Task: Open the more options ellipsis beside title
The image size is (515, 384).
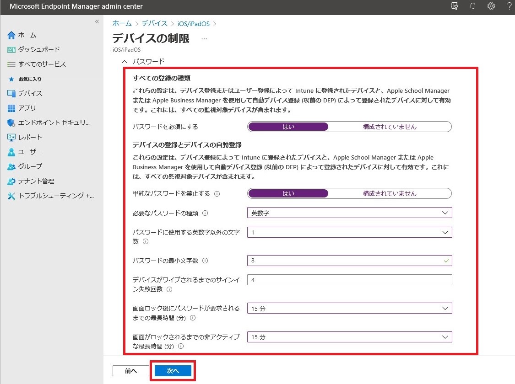Action: pos(204,39)
